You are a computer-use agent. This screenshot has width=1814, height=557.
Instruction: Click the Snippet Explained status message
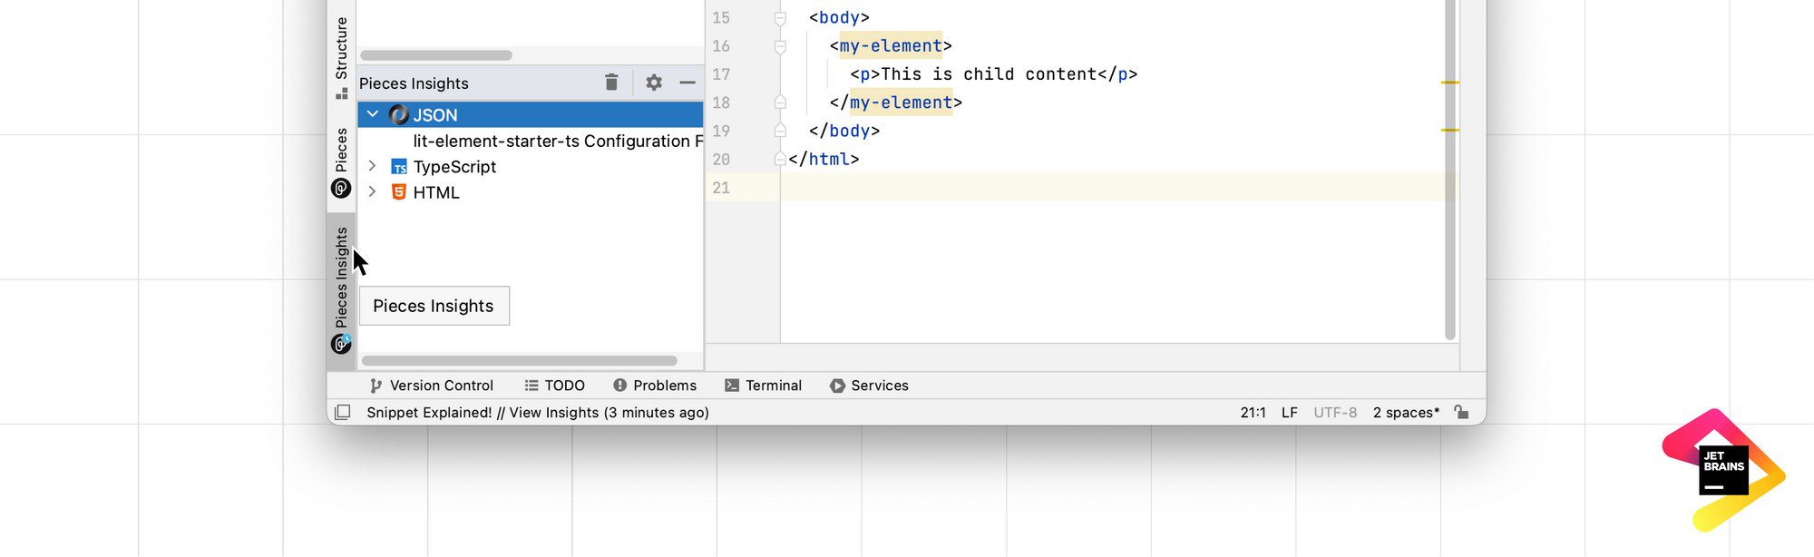click(x=538, y=412)
